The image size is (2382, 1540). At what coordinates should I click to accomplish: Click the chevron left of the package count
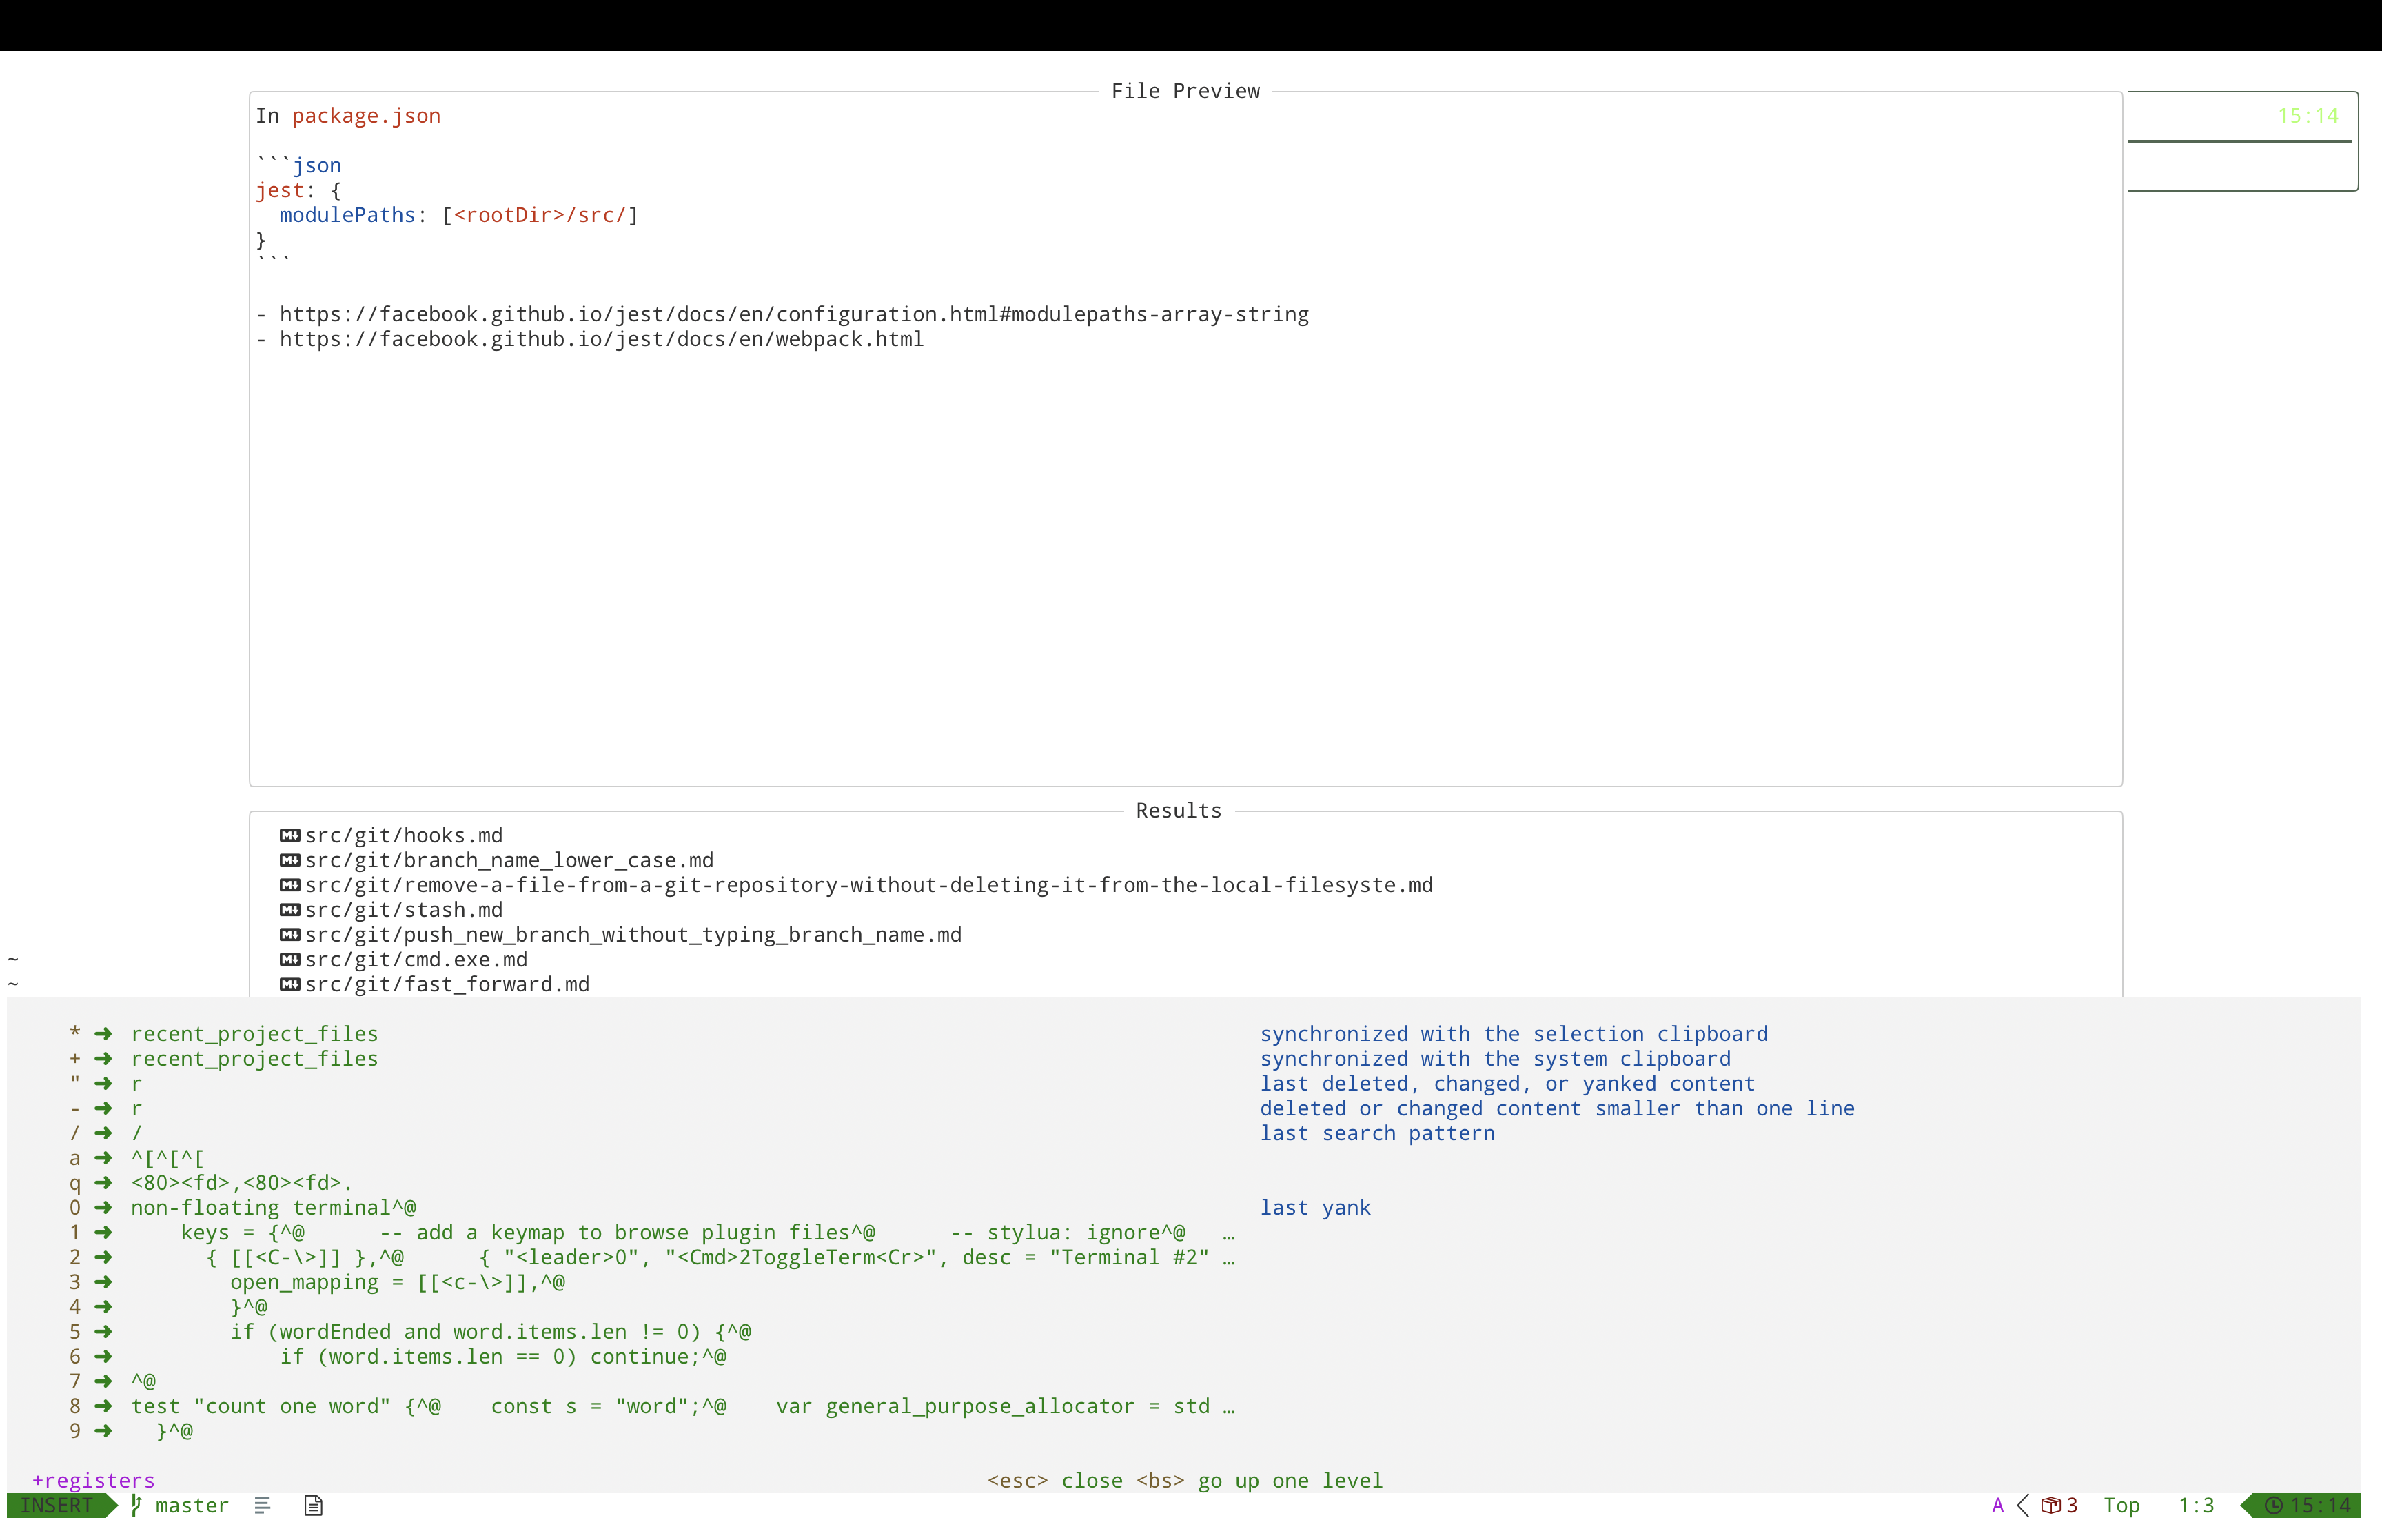point(2022,1505)
